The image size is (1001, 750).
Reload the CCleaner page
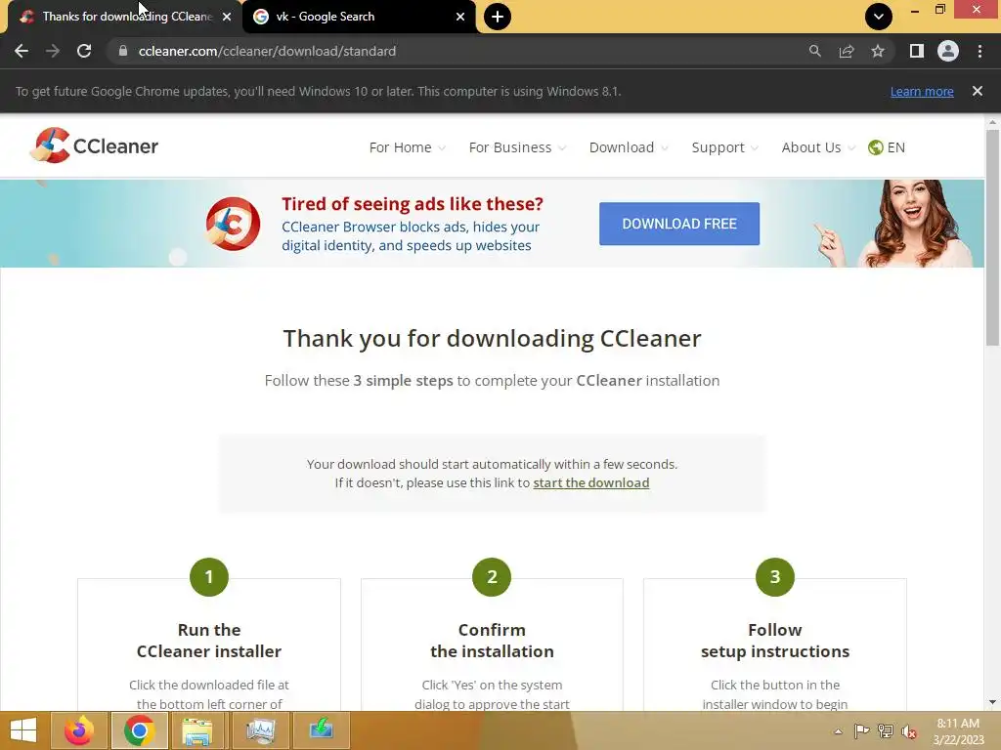click(84, 51)
